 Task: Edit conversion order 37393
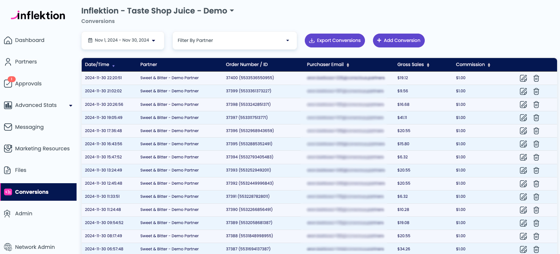[523, 170]
